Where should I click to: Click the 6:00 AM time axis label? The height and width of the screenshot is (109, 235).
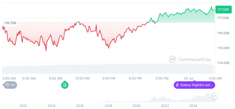coord(29,78)
